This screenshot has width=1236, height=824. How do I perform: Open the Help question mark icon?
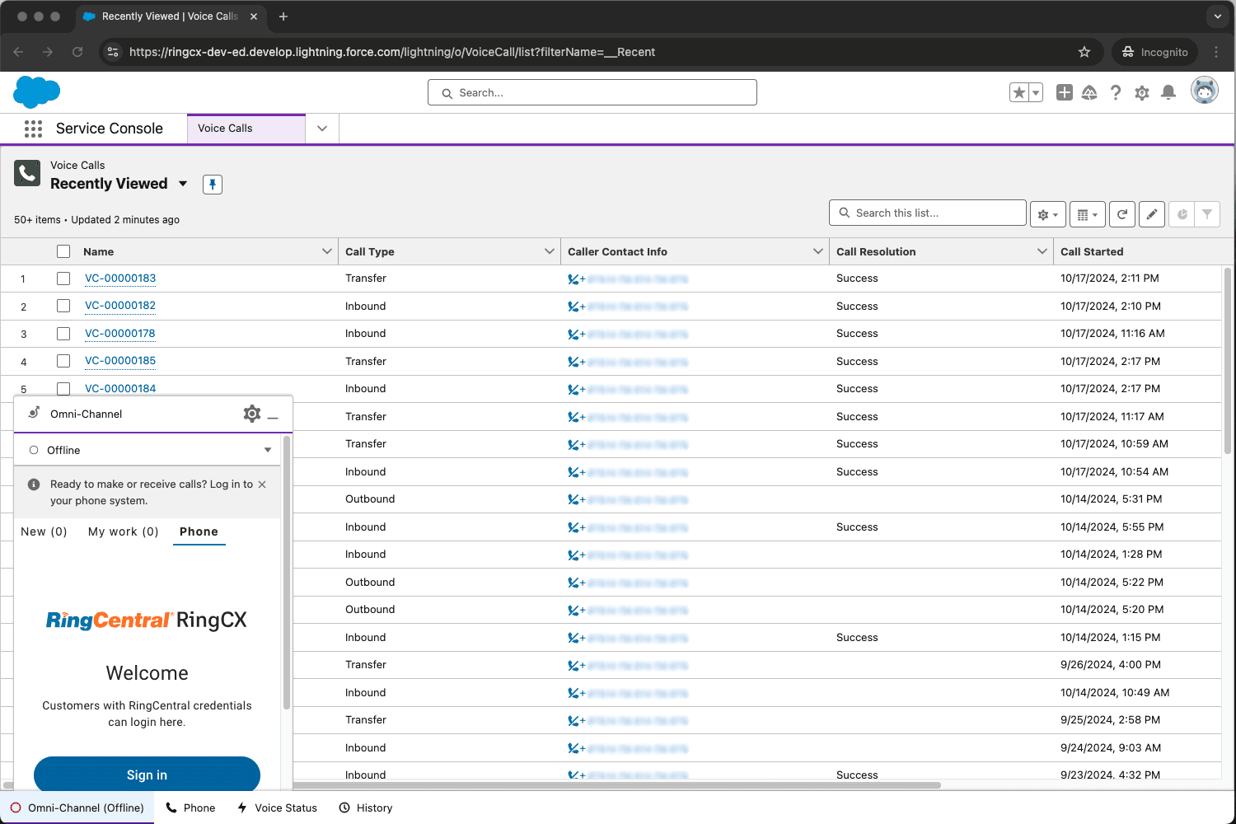point(1116,92)
